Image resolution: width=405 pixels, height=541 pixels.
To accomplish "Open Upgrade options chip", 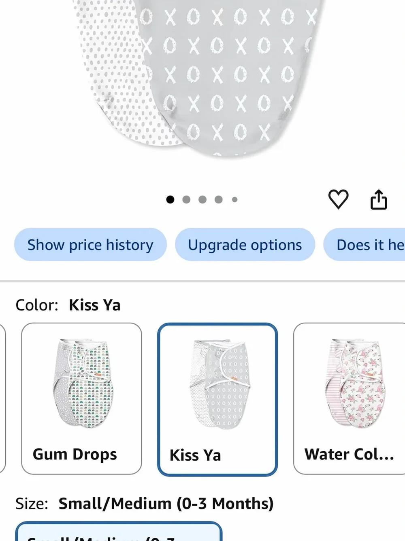I will click(245, 245).
